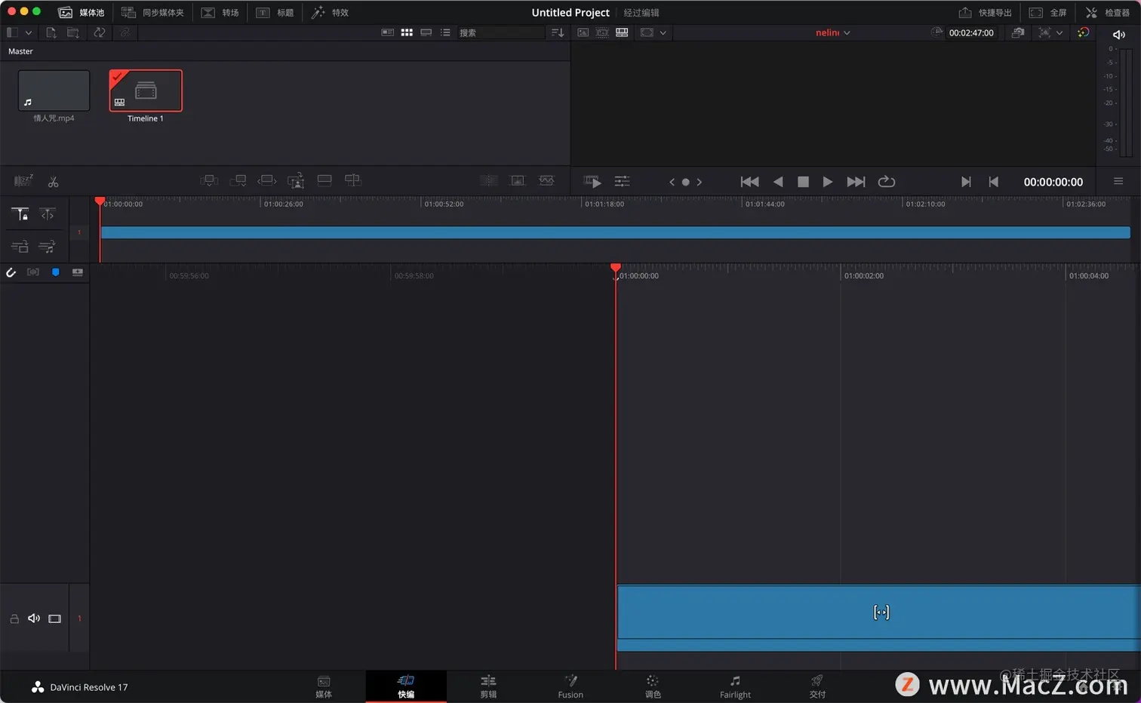
Task: Click the Place On Top icon
Action: [324, 181]
